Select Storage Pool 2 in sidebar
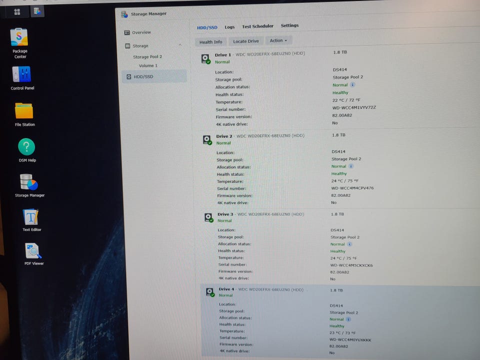 click(x=147, y=57)
